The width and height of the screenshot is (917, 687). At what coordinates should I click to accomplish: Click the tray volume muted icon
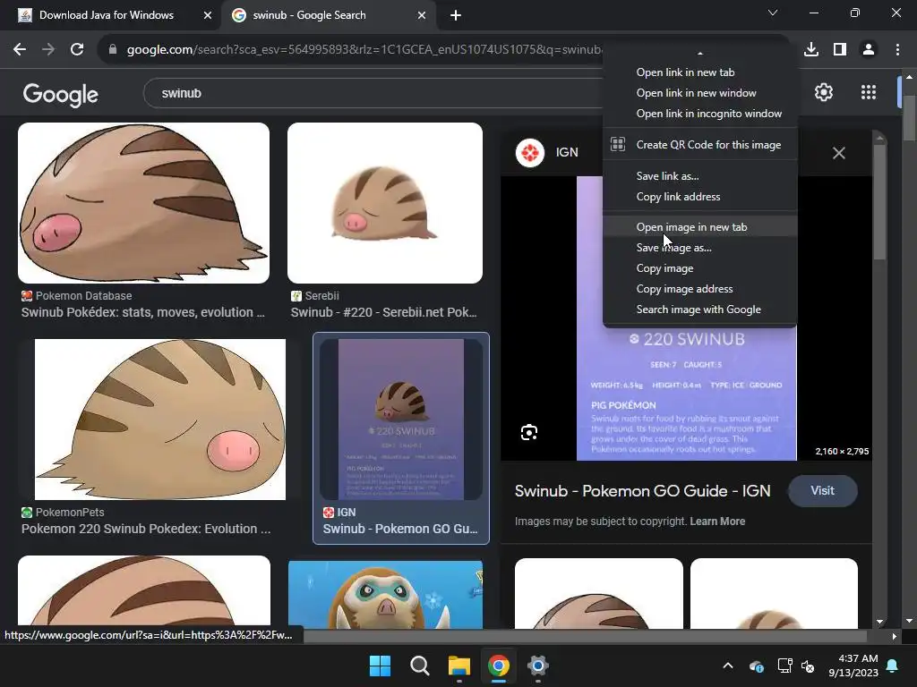(808, 666)
